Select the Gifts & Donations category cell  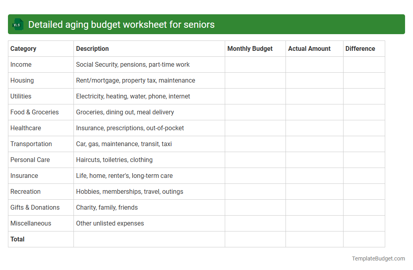35,207
